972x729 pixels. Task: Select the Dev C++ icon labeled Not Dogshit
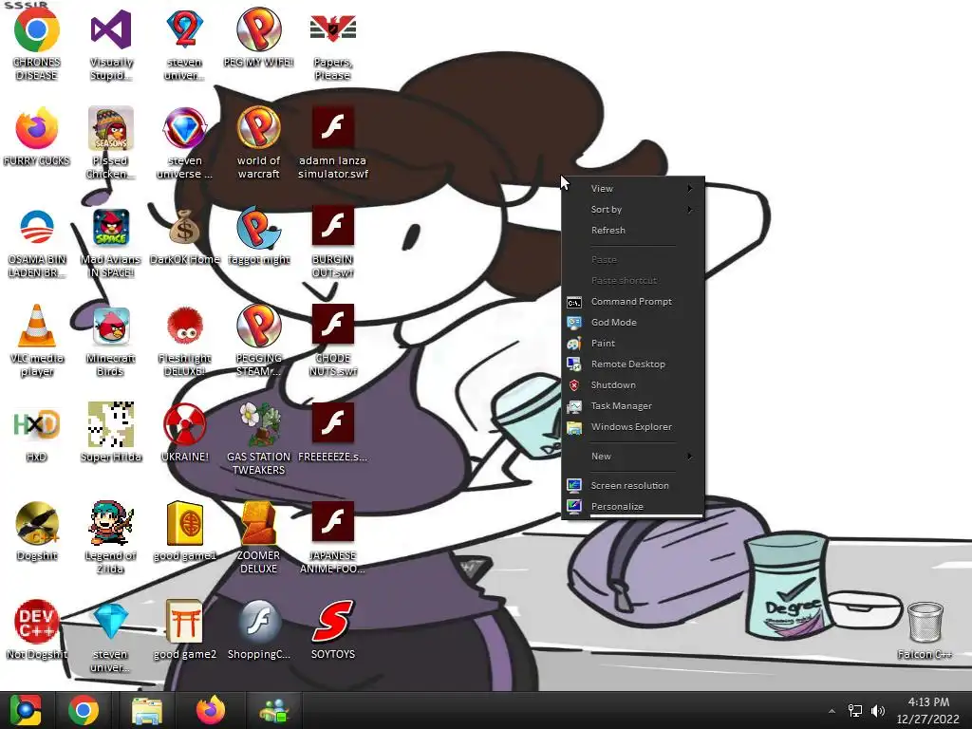point(37,622)
